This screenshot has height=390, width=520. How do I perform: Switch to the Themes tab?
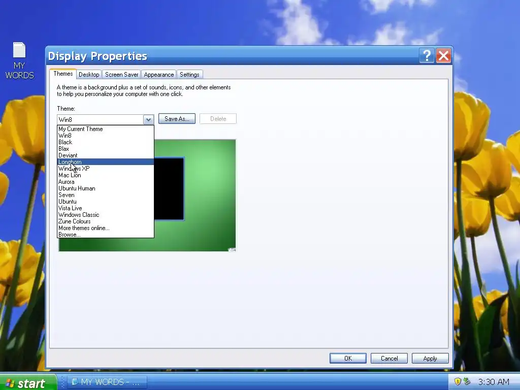63,74
